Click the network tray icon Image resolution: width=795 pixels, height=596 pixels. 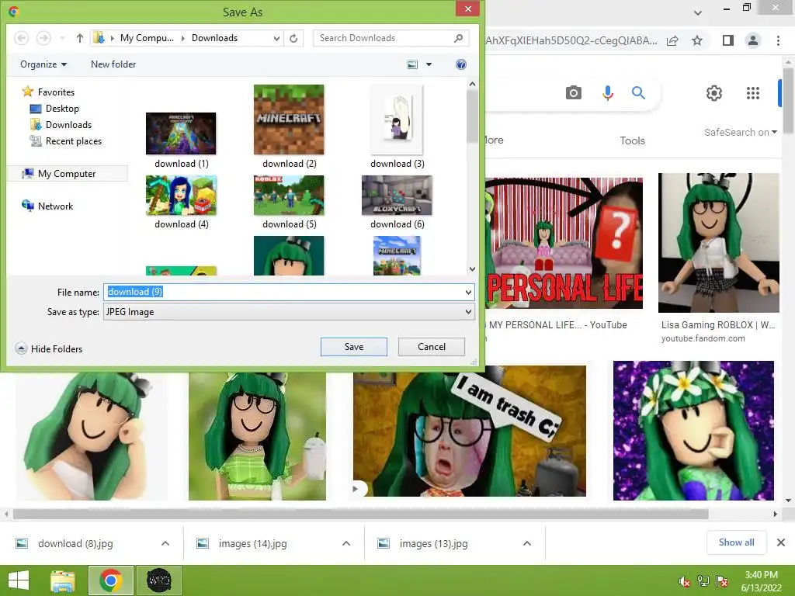pyautogui.click(x=703, y=581)
